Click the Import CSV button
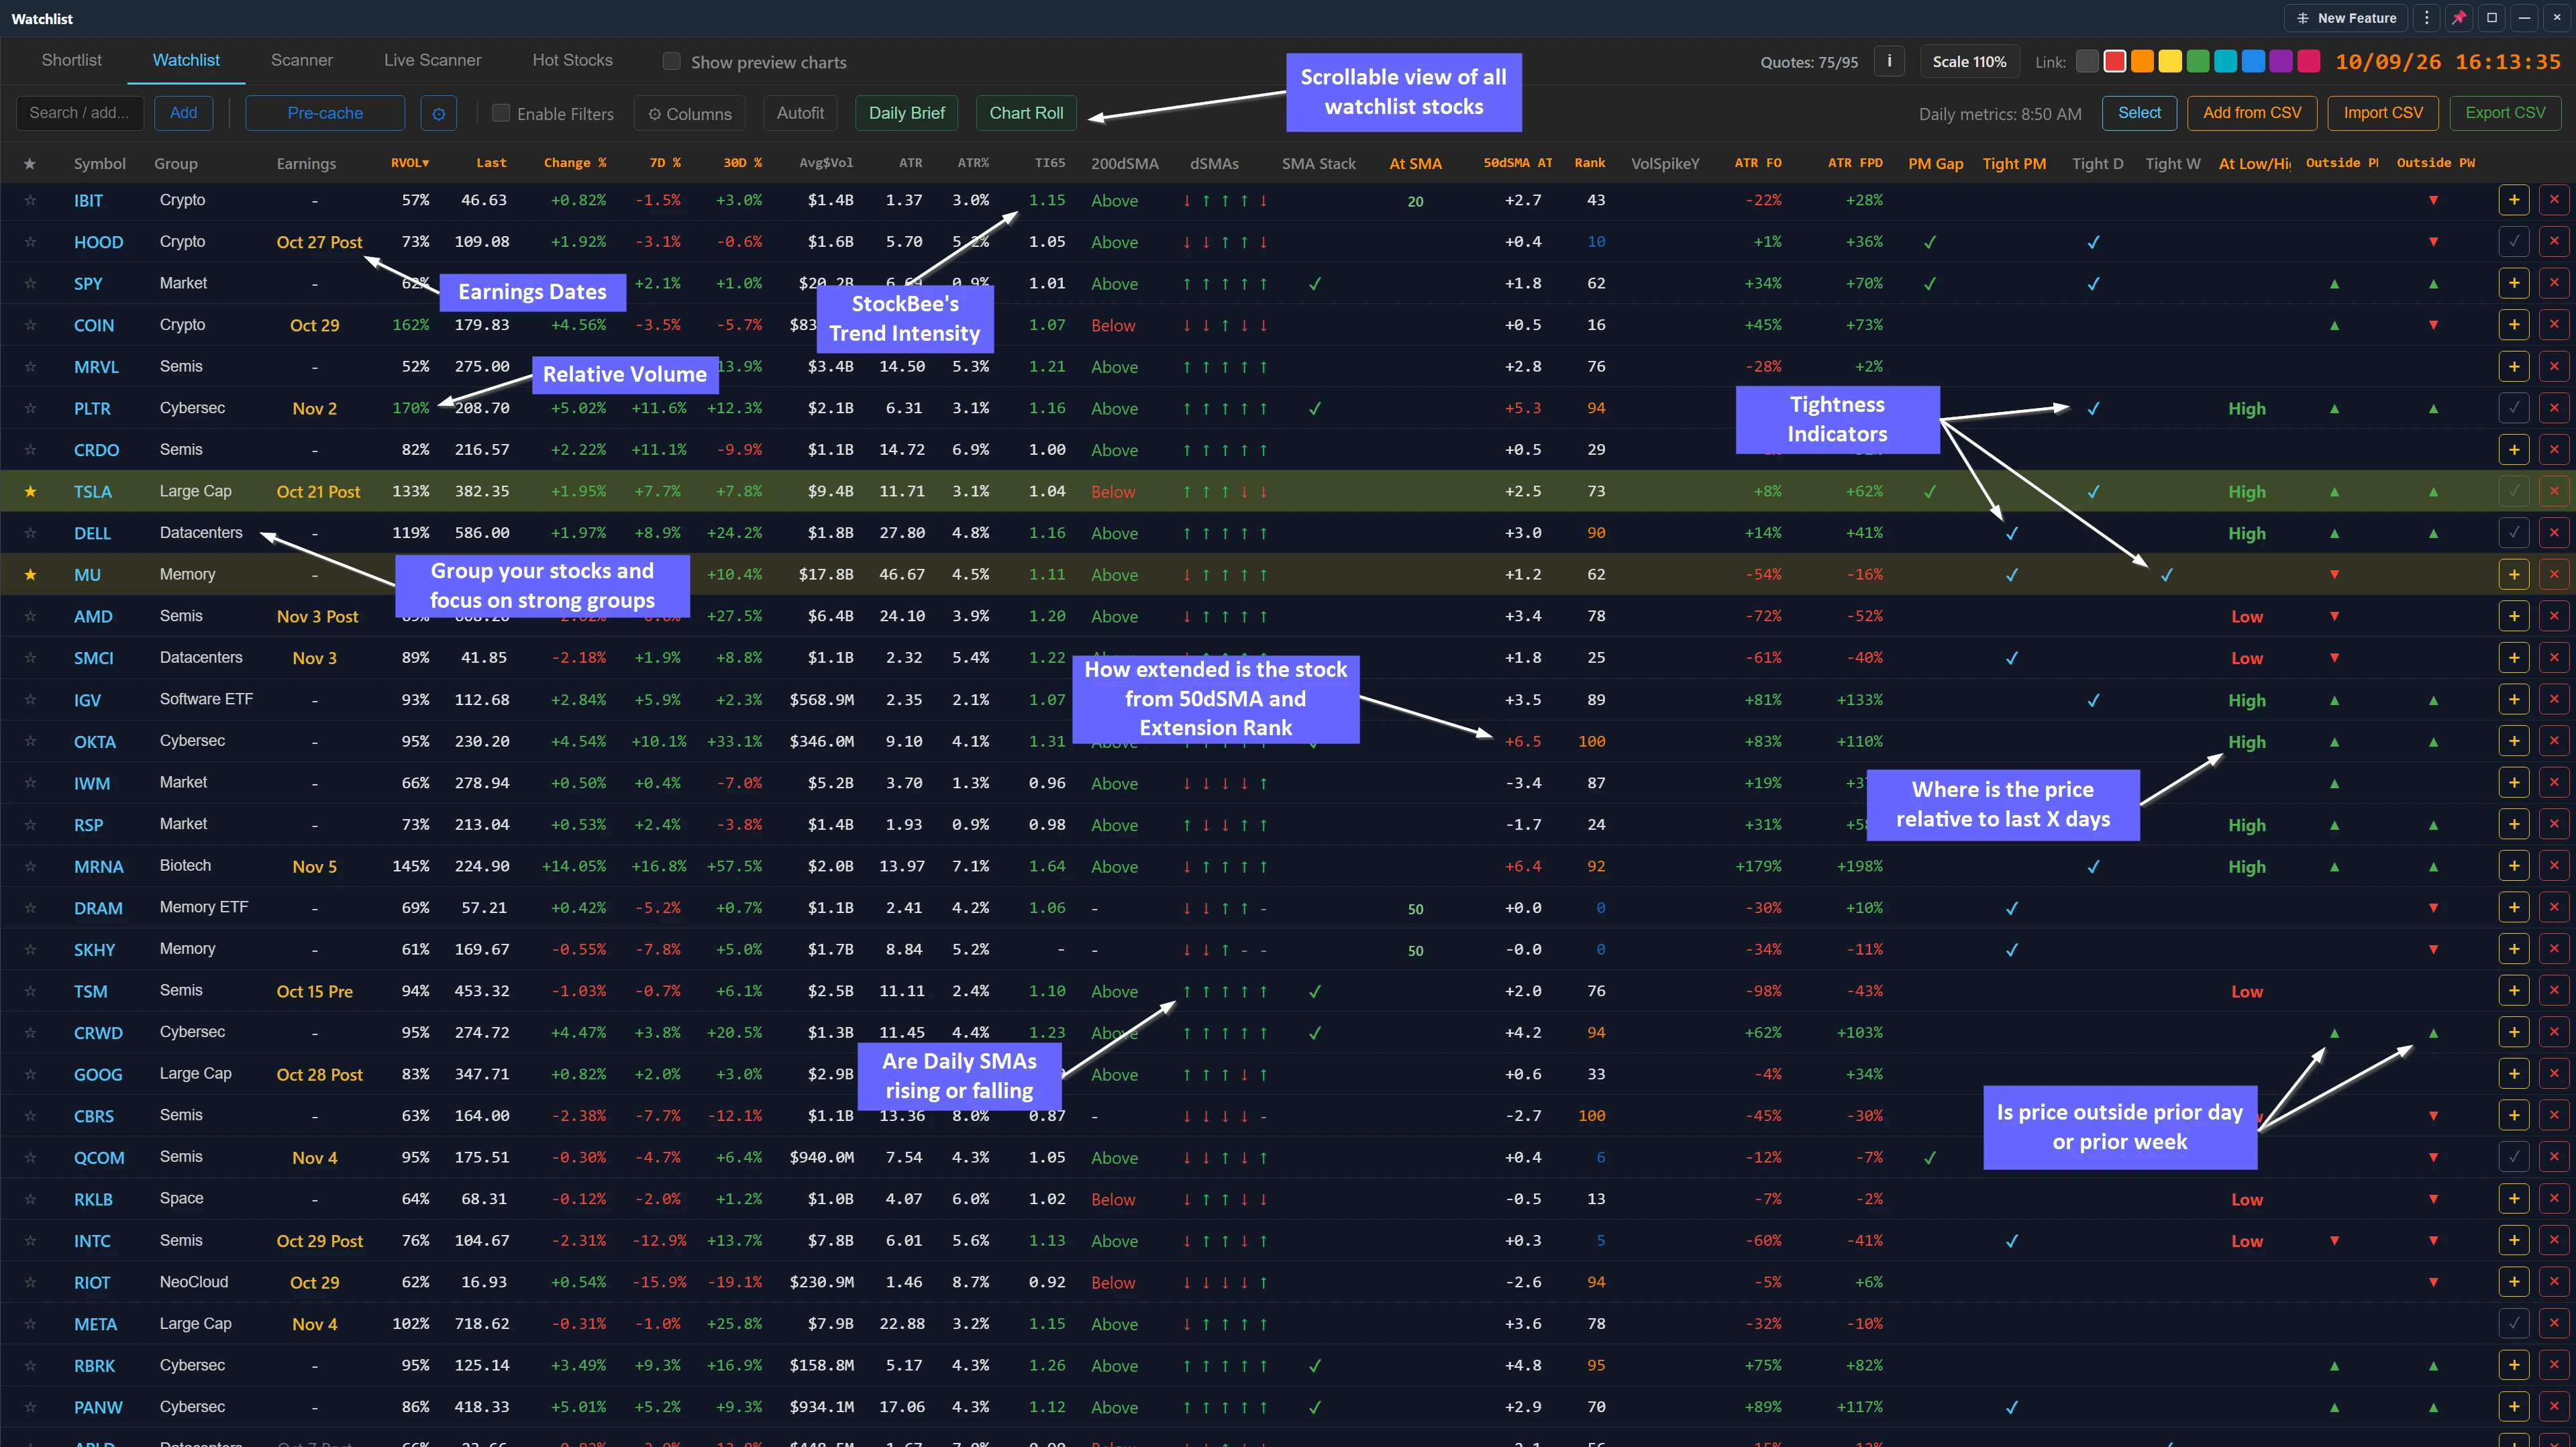Image resolution: width=2576 pixels, height=1447 pixels. pos(2383,113)
